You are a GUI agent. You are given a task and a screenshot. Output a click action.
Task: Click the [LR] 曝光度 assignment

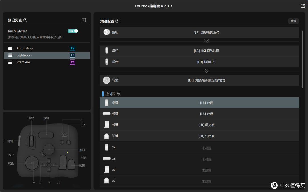(x=206, y=125)
